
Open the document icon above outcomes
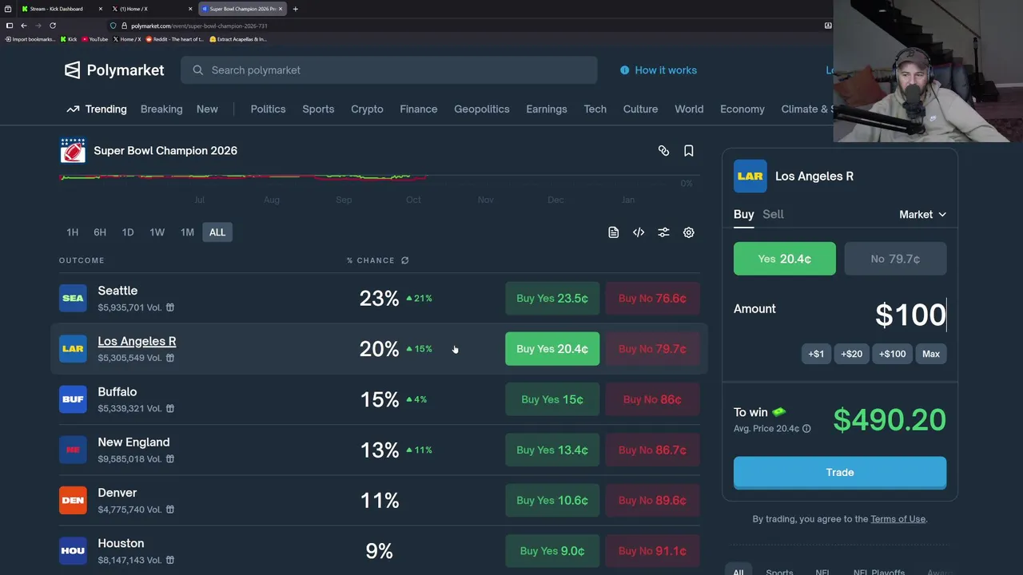click(613, 232)
